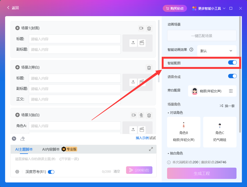Turn off the 智能配图 switch

click(x=232, y=62)
